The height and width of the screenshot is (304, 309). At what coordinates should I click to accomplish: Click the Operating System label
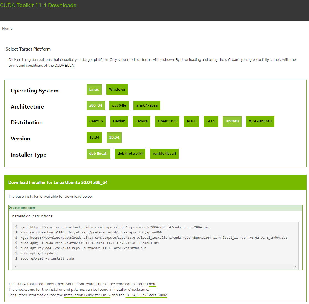click(x=34, y=91)
